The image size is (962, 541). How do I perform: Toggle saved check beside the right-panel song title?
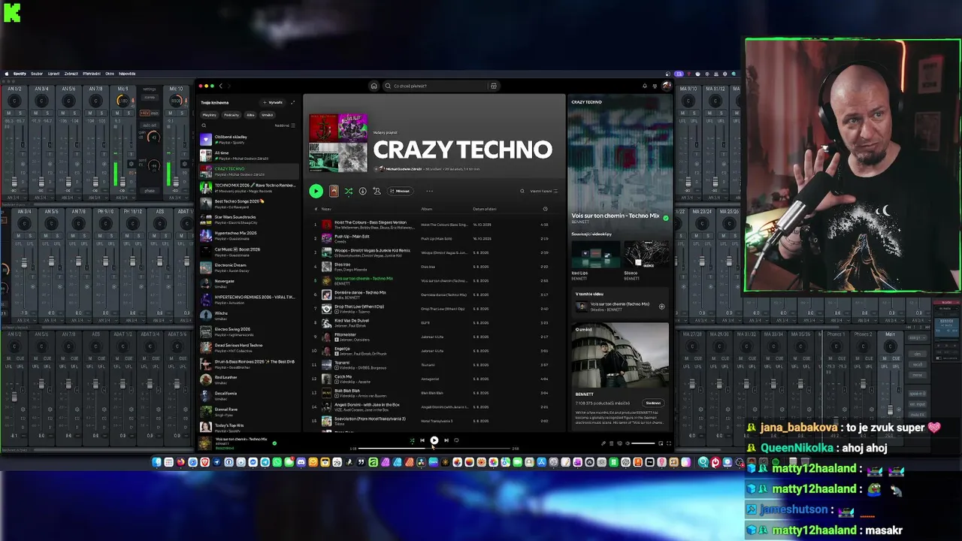(x=665, y=218)
